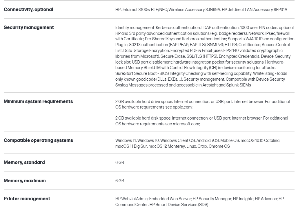The image size is (298, 213).
Task: Select the "Security management" row heading
Action: point(29,28)
